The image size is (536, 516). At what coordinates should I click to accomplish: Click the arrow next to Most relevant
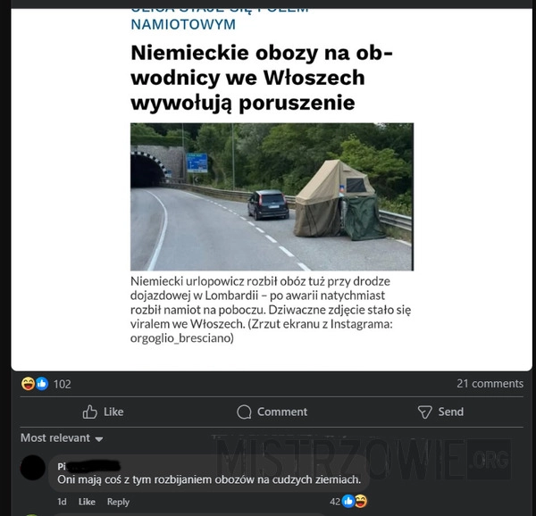99,439
